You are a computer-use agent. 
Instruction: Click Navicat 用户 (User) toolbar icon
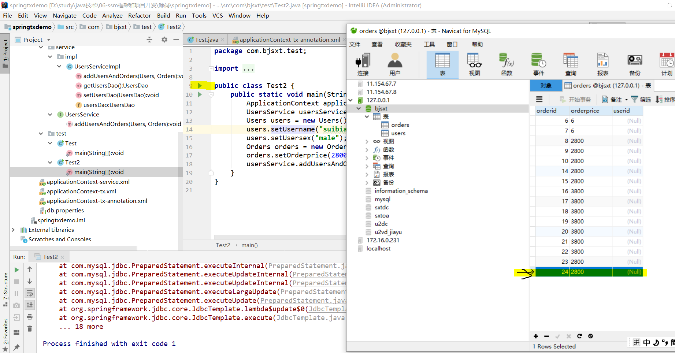(x=395, y=64)
